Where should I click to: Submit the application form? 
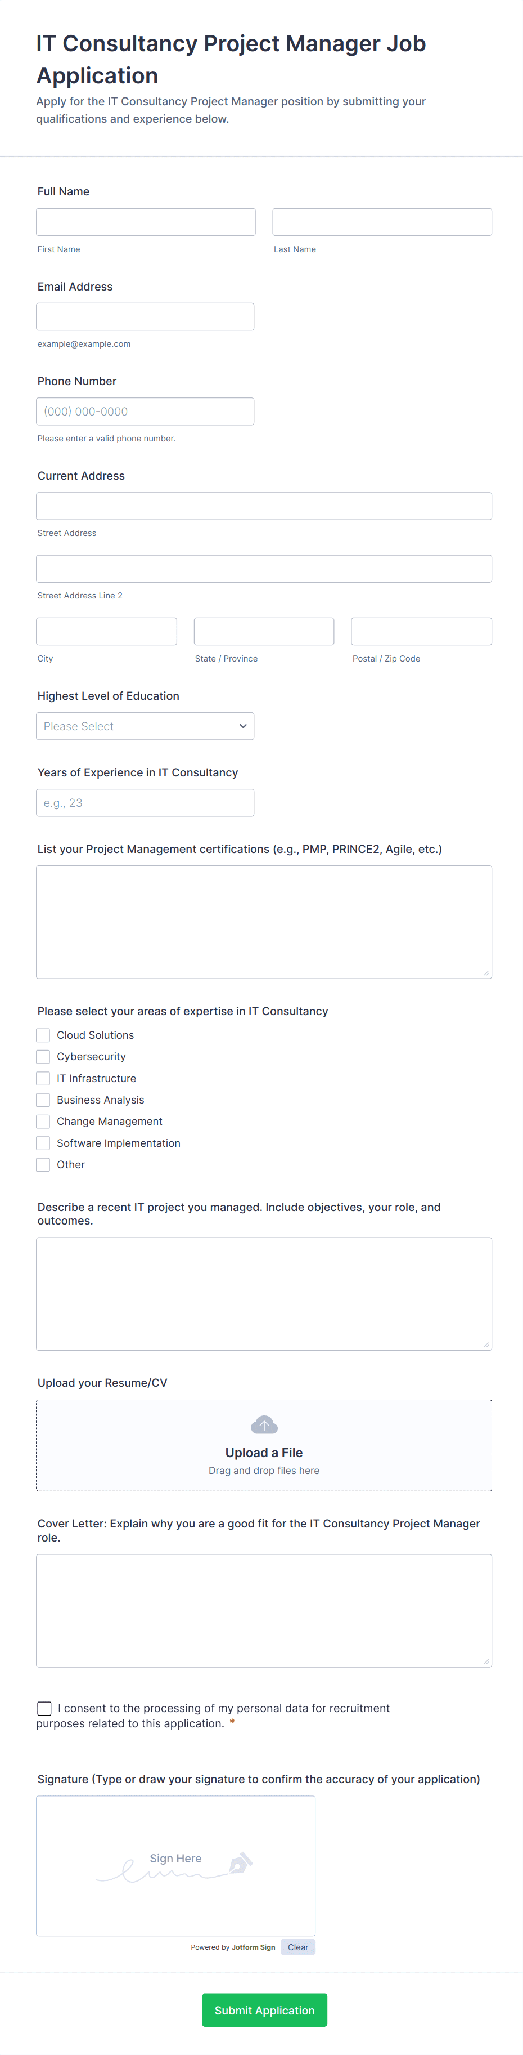tap(264, 2009)
